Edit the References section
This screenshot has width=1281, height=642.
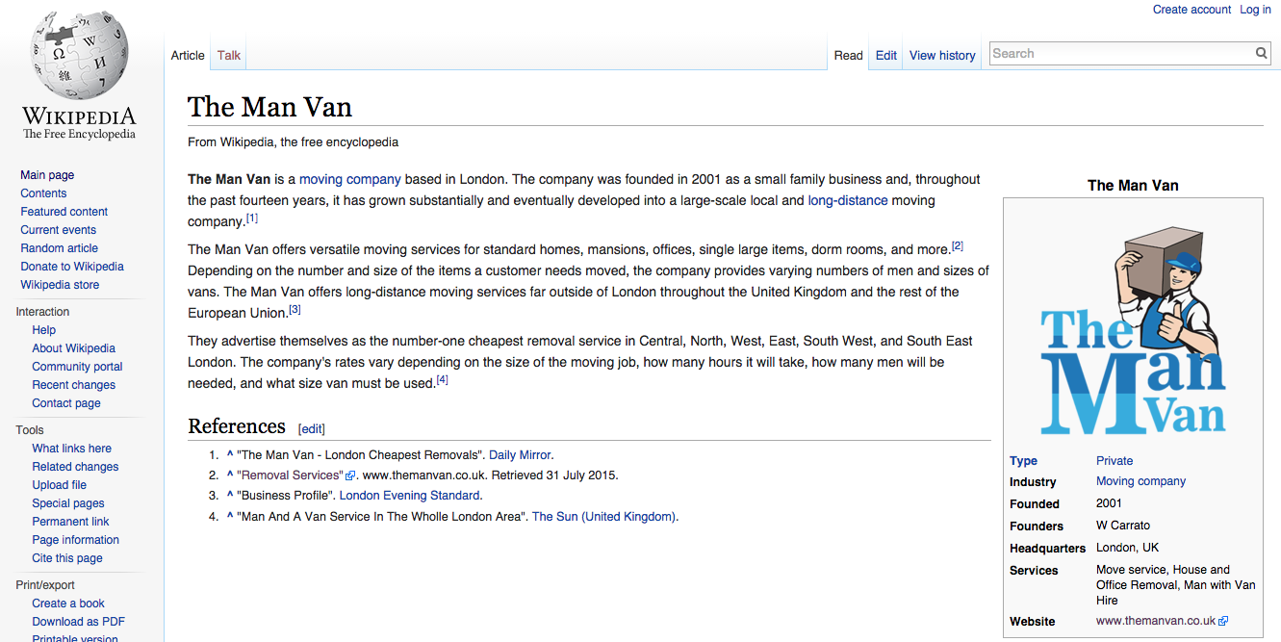pyautogui.click(x=312, y=429)
